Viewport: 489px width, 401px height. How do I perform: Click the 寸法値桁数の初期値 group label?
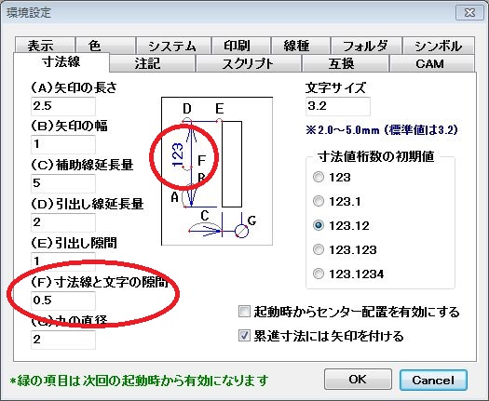coord(375,156)
